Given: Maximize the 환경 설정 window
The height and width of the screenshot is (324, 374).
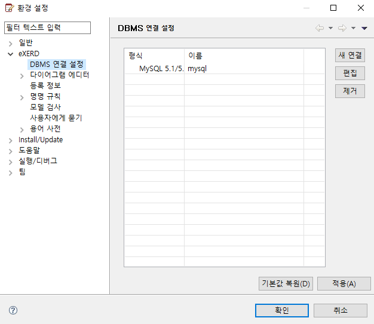Looking at the screenshot, I should coord(333,8).
